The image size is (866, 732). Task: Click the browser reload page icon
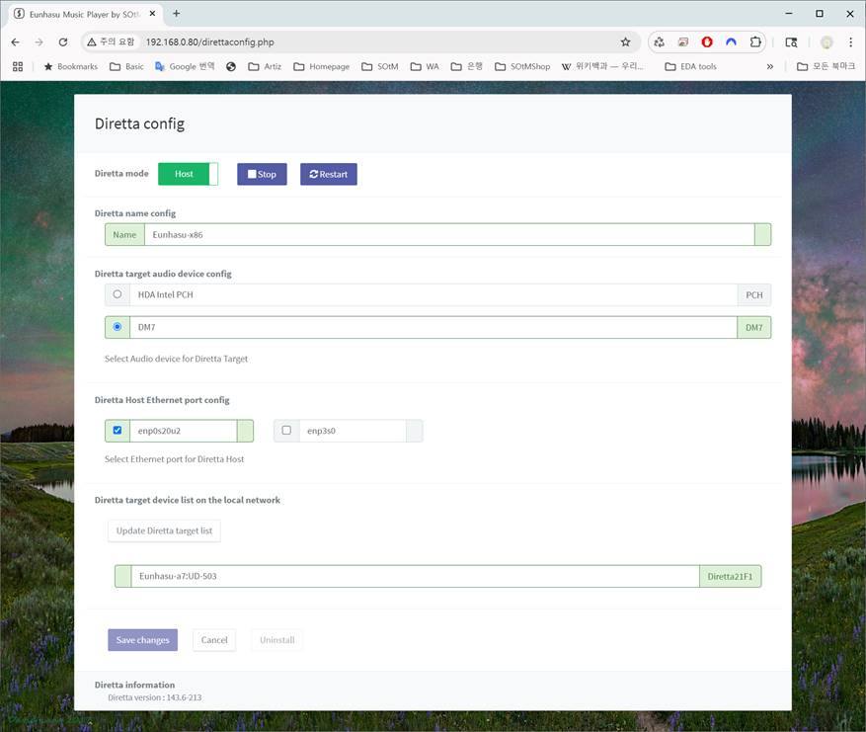pos(63,42)
